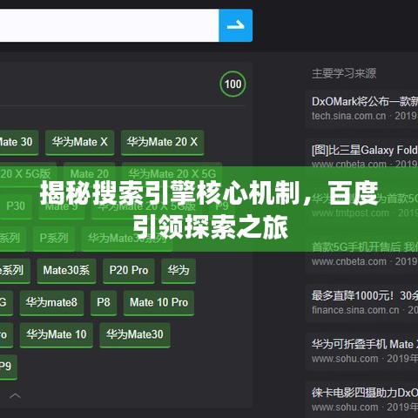Select the Mate 10 Pro tag
418x418 pixels.
coord(158,303)
